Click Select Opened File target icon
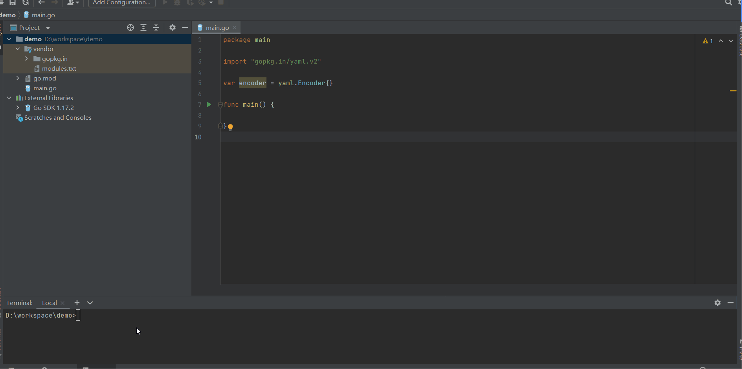The image size is (742, 369). pos(130,27)
